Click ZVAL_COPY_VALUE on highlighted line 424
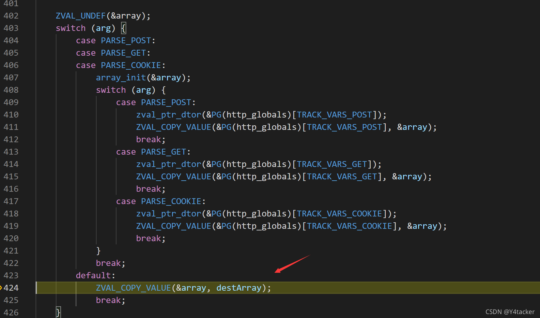The image size is (540, 318). pos(133,288)
